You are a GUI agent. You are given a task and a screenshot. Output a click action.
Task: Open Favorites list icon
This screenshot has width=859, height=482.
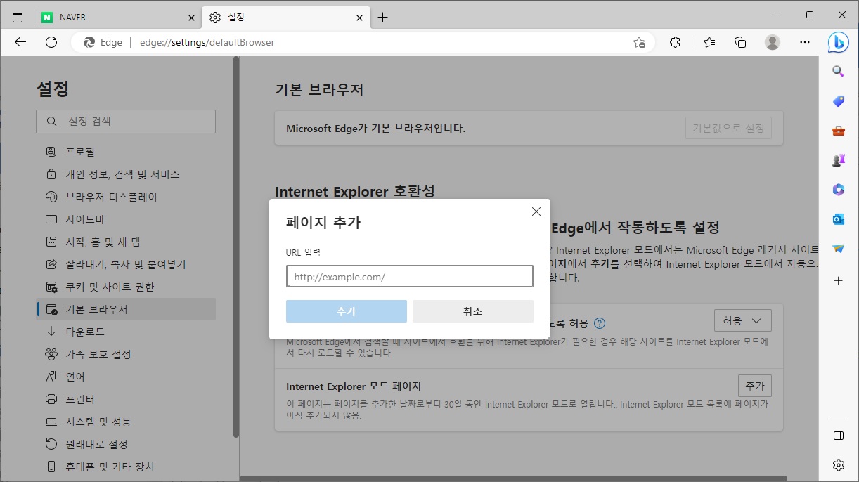[x=709, y=42]
